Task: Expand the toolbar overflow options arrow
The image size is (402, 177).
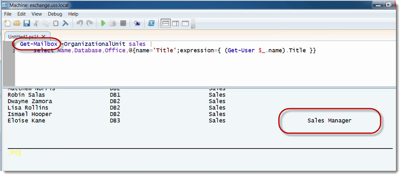Action: (193, 26)
